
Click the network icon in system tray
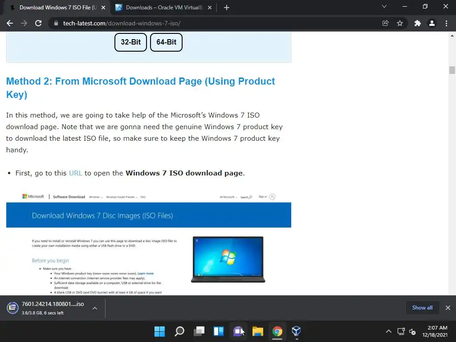click(401, 331)
